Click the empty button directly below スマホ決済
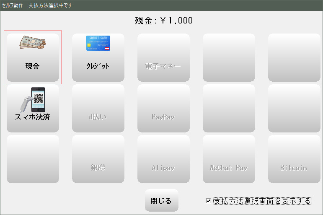This screenshot has width=323, height=215. [x=33, y=159]
